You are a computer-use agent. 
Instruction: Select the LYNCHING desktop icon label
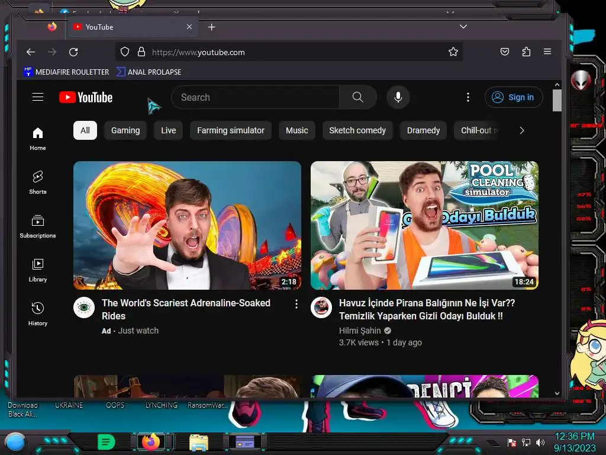pos(161,405)
